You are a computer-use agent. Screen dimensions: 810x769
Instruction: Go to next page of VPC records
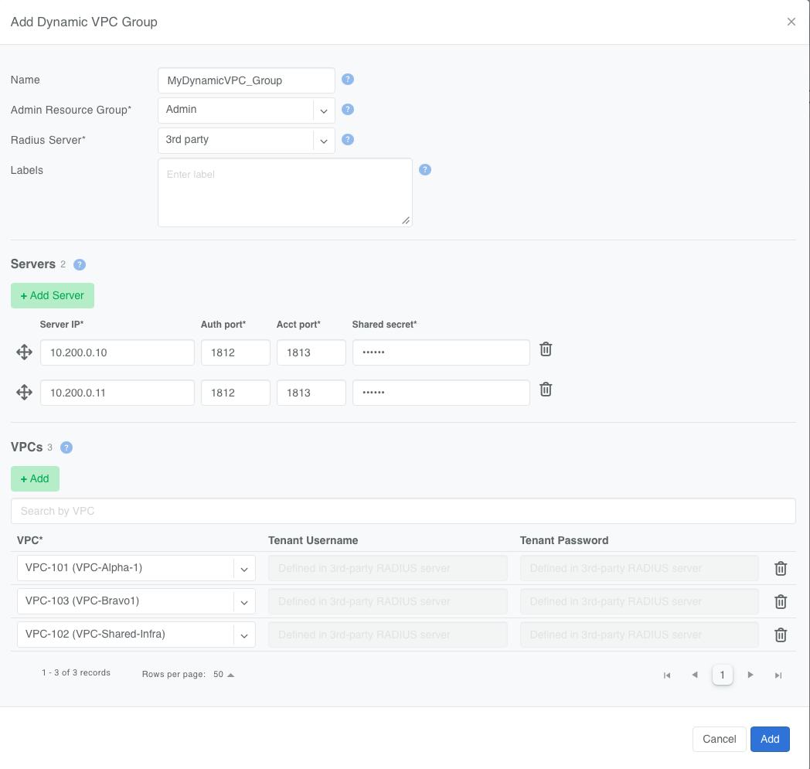coord(750,675)
